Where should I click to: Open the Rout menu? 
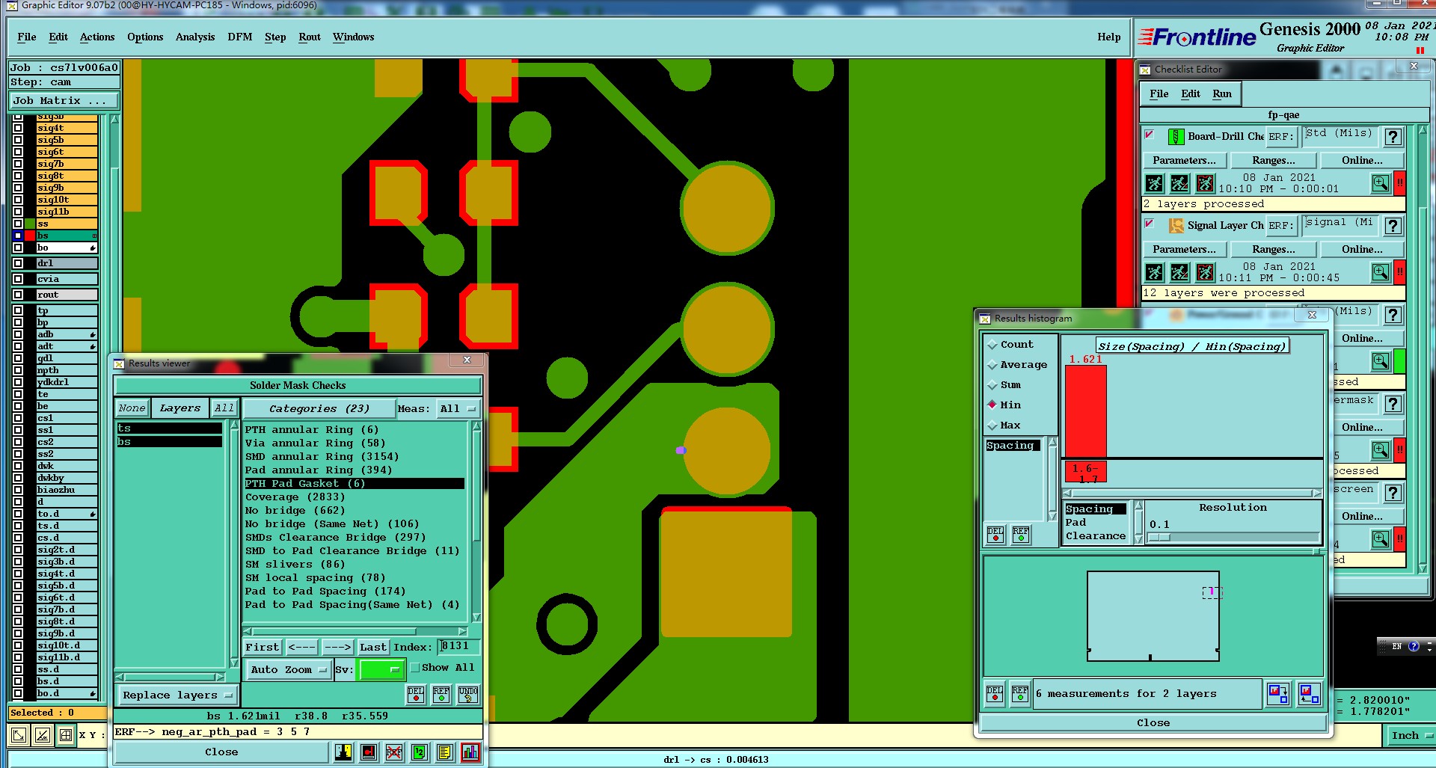[310, 37]
